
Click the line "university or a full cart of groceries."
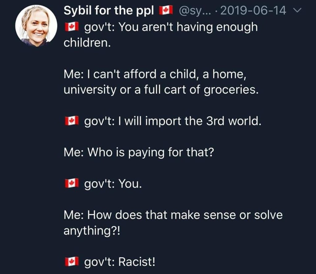point(160,90)
